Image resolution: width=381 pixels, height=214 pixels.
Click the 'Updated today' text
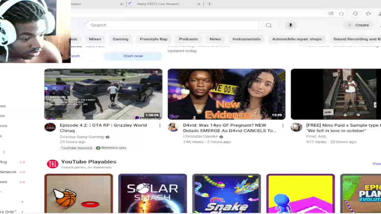[x=182, y=51]
